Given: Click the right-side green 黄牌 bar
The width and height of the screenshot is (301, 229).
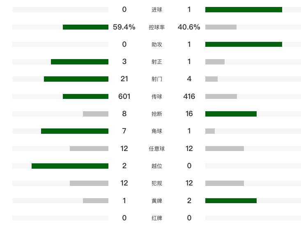Looking at the screenshot, I should click(231, 201).
